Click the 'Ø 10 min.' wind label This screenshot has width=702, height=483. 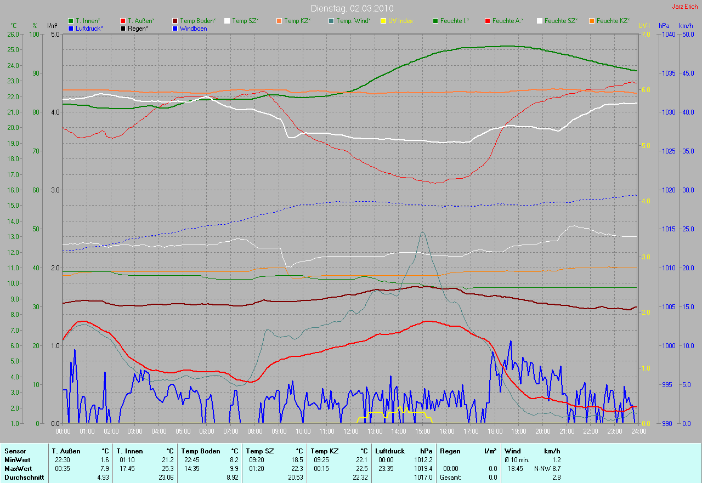pyautogui.click(x=516, y=460)
